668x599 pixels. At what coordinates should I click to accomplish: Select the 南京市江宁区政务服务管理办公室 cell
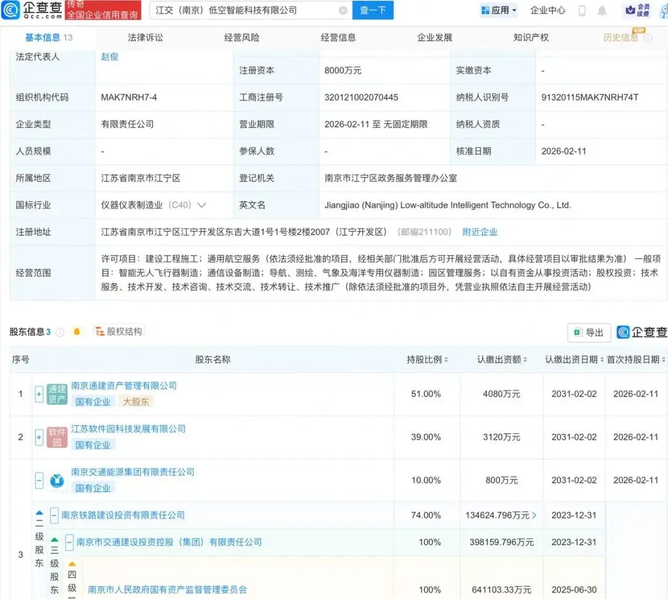pos(391,178)
